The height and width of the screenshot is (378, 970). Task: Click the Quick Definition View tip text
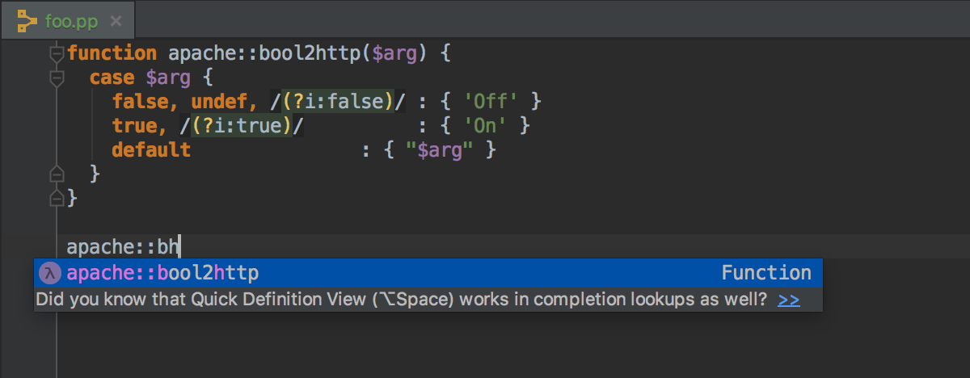401,300
